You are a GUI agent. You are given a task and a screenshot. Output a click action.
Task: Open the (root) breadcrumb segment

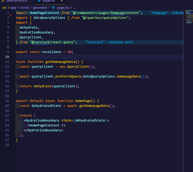tap(24, 8)
